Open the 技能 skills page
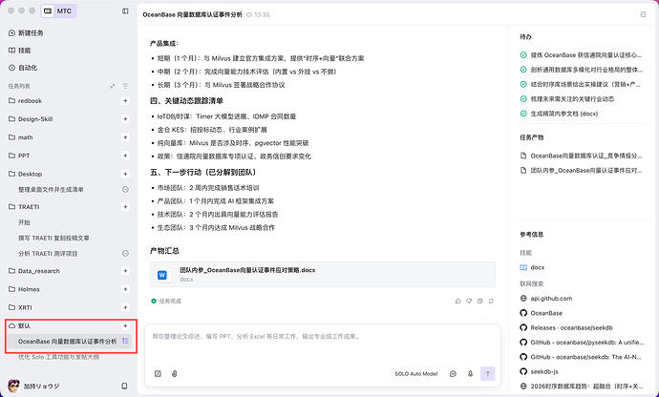The image size is (659, 397). coord(20,51)
